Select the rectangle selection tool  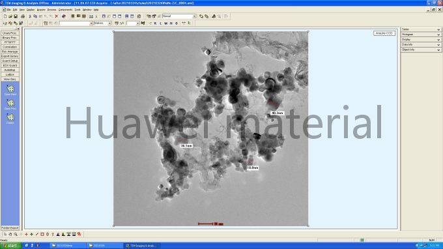pos(42,234)
